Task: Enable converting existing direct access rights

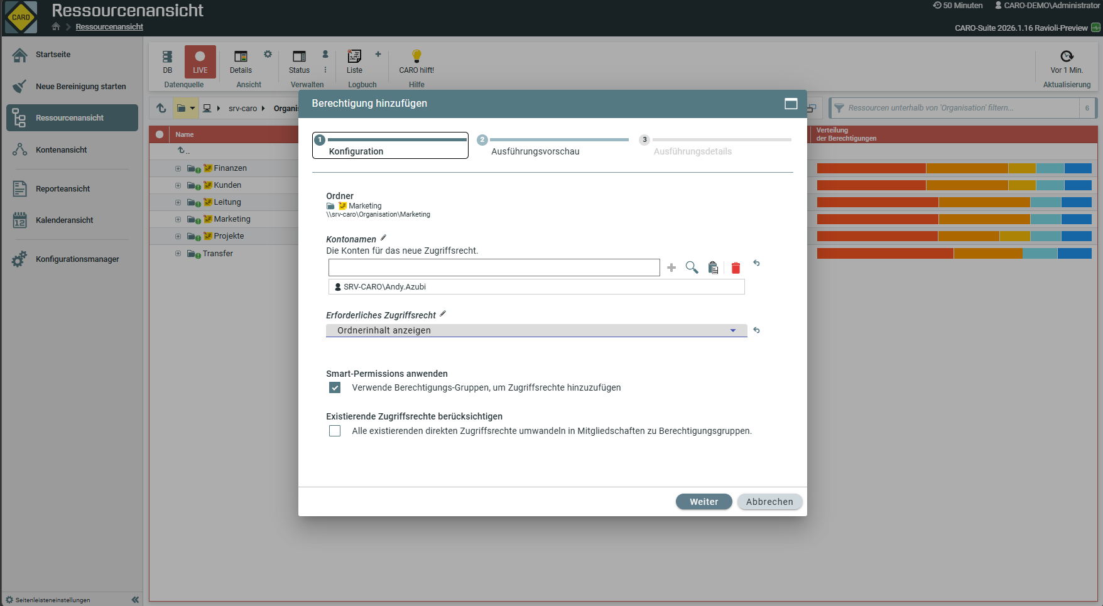Action: (335, 431)
